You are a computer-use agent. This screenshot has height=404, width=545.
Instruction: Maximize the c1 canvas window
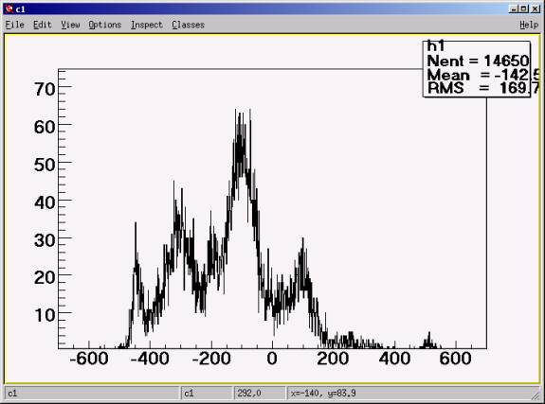524,9
